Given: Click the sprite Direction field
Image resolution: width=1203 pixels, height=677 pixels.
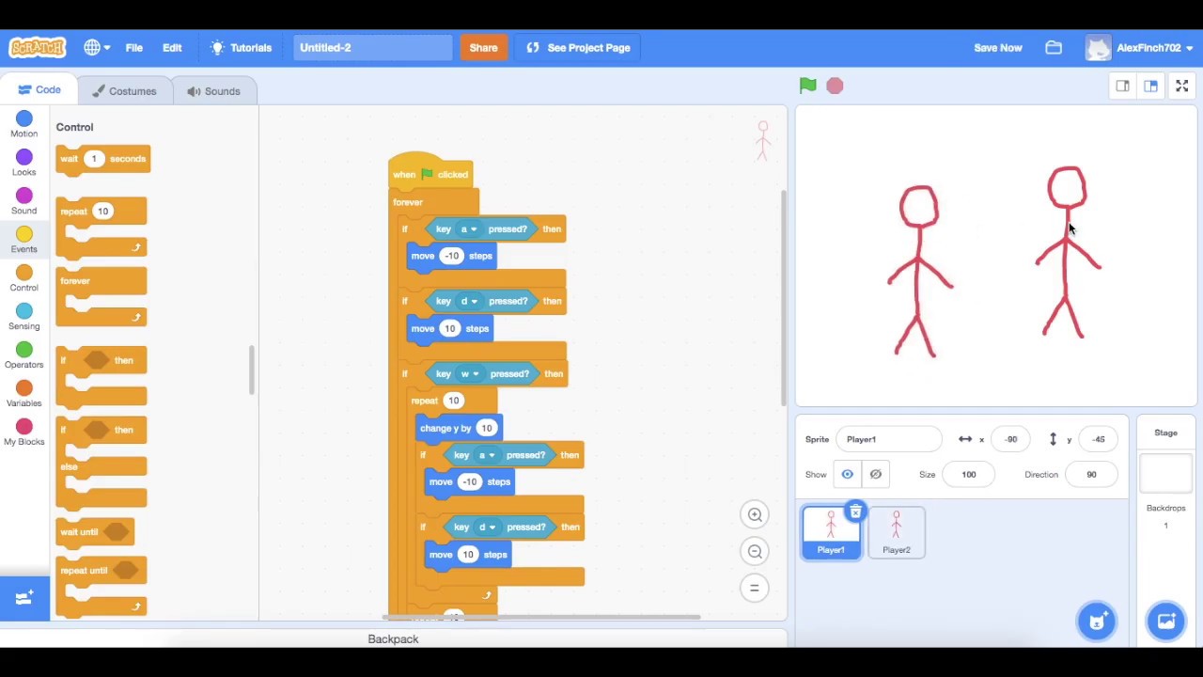Looking at the screenshot, I should [1091, 474].
